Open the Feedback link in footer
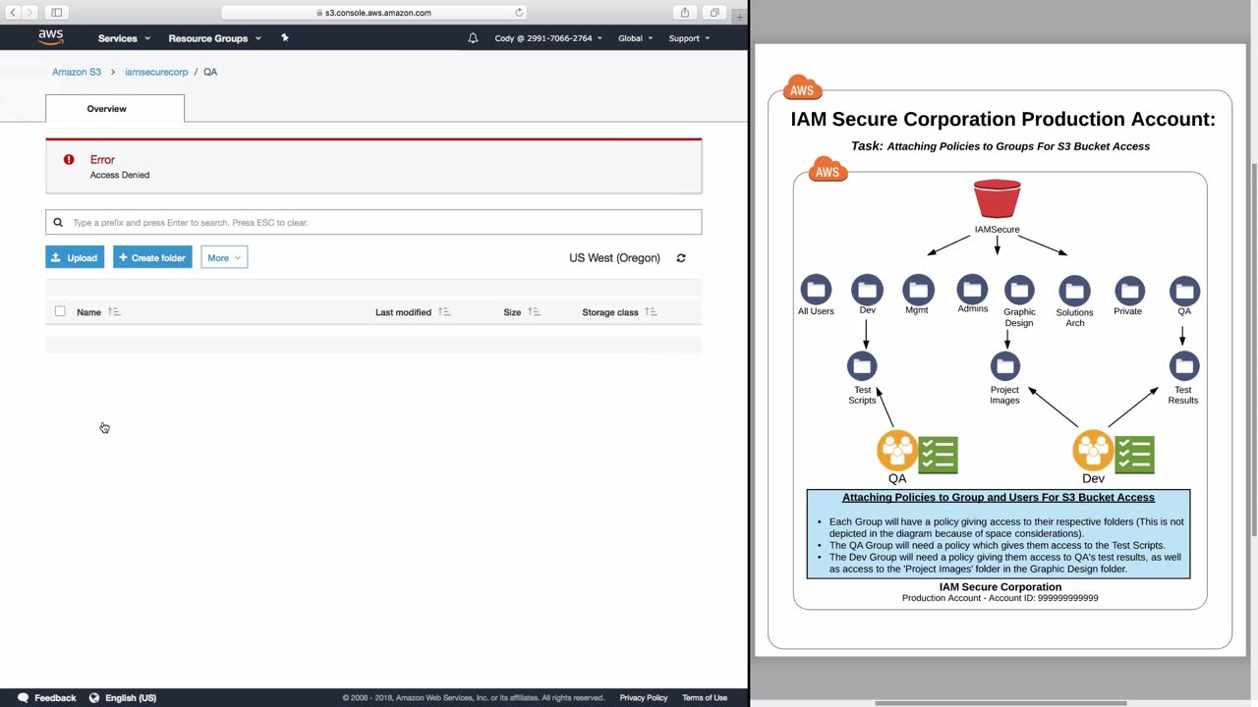The height and width of the screenshot is (707, 1258). [x=46, y=698]
